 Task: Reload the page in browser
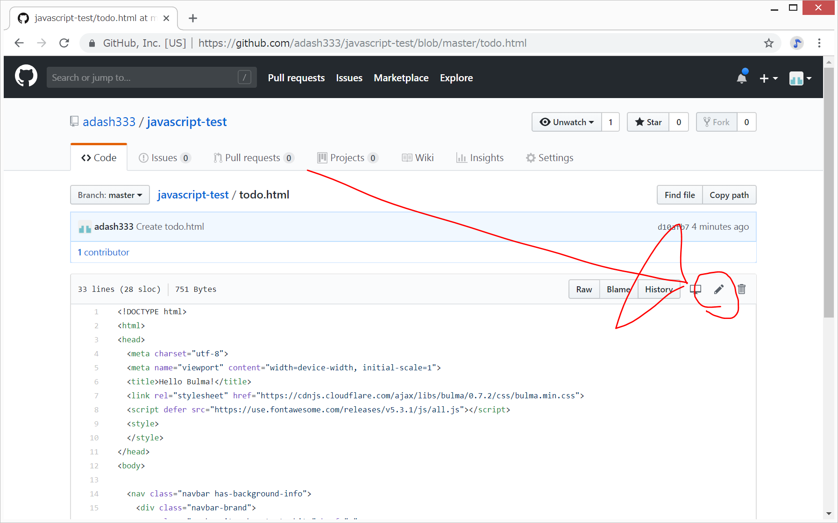64,43
